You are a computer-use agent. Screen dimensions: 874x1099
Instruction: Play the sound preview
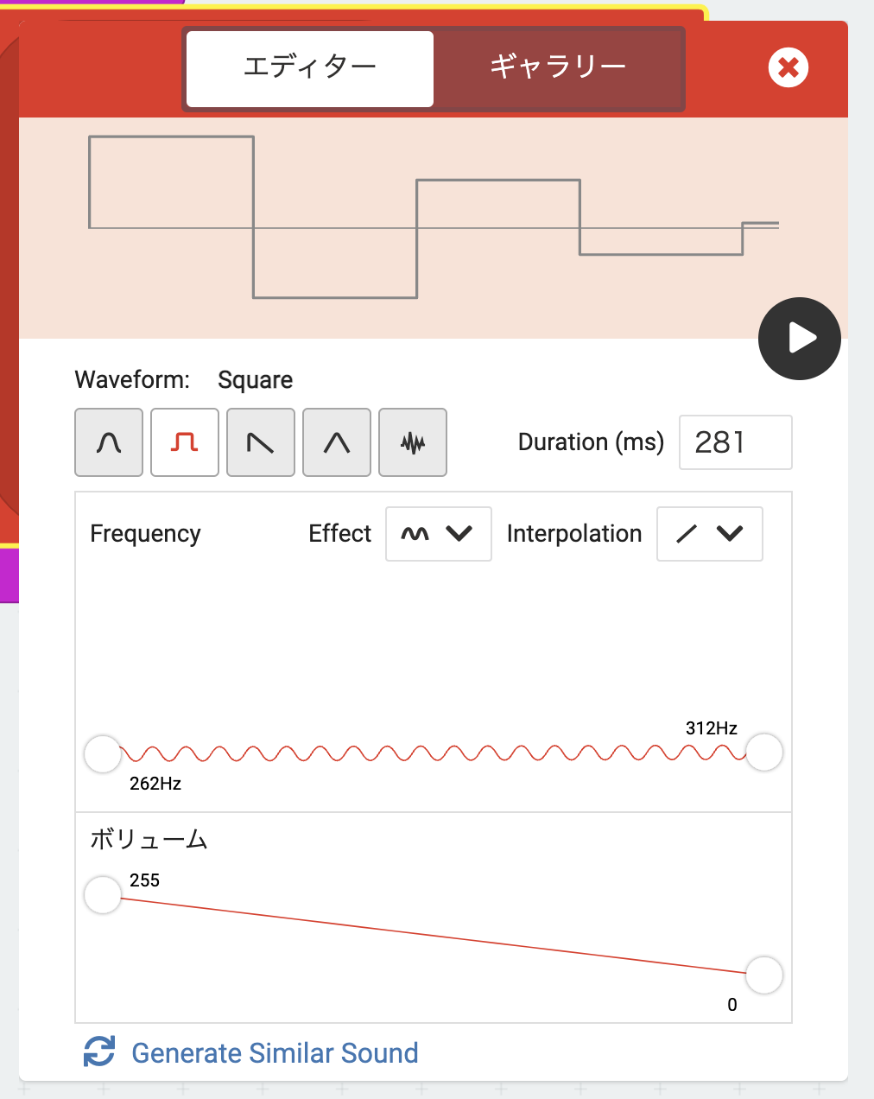(800, 339)
